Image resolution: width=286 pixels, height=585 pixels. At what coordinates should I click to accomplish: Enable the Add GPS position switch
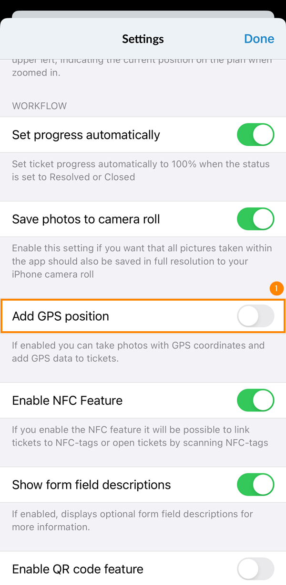point(255,316)
